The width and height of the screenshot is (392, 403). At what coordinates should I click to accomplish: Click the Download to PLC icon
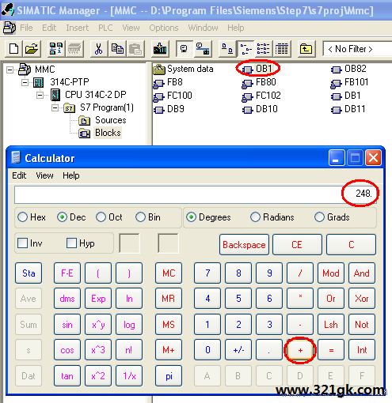pos(160,49)
